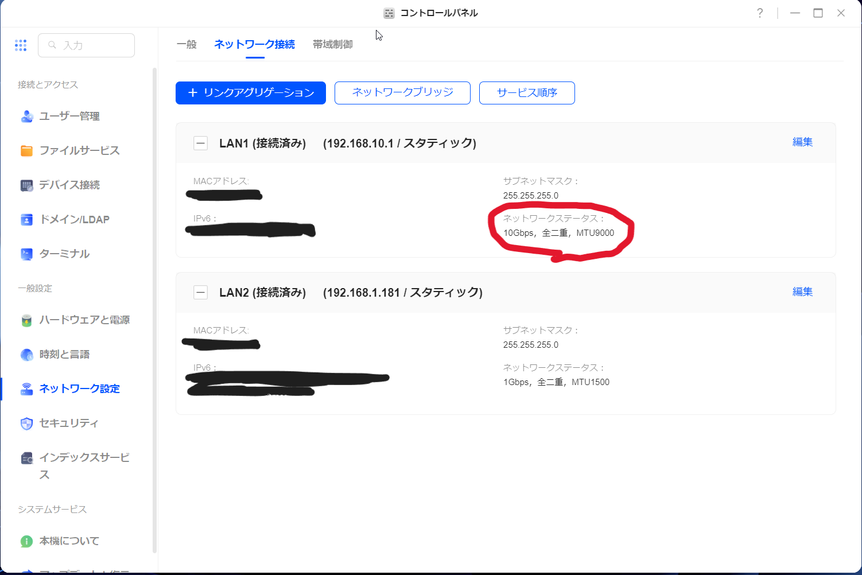This screenshot has height=575, width=862.
Task: Collapse the LAN2 section
Action: click(200, 293)
